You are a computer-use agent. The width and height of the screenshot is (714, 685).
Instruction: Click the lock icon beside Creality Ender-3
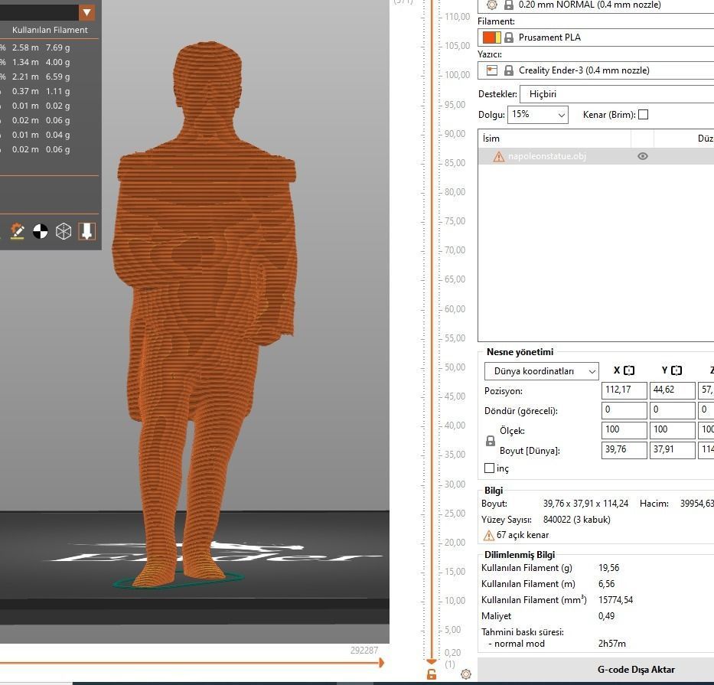click(x=509, y=70)
